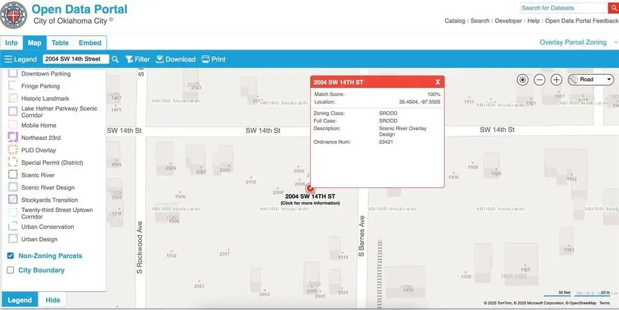Toggle the Legend button at bottom left
Image resolution: width=619 pixels, height=310 pixels.
19,300
